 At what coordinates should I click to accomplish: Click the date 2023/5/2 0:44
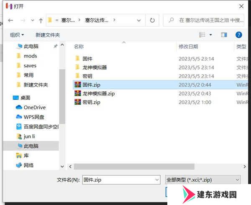(x=195, y=85)
